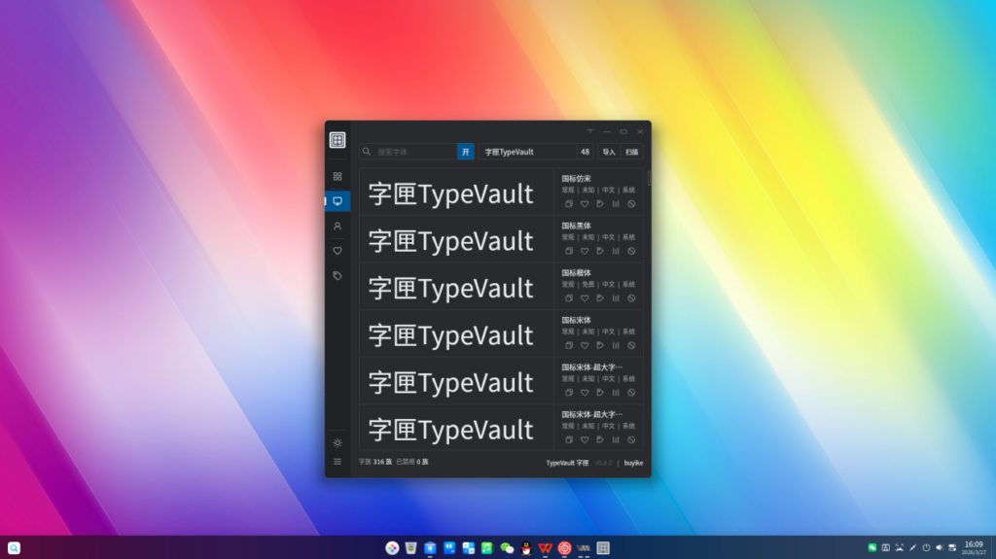The height and width of the screenshot is (559, 996).
Task: Click the 扫描 scan button
Action: click(631, 152)
